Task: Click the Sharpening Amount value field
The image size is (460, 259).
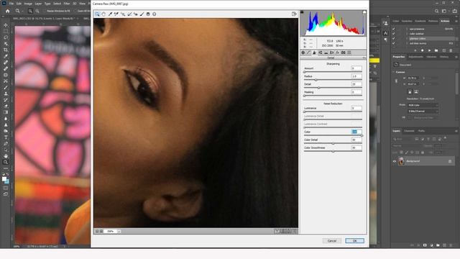Action: (x=356, y=68)
